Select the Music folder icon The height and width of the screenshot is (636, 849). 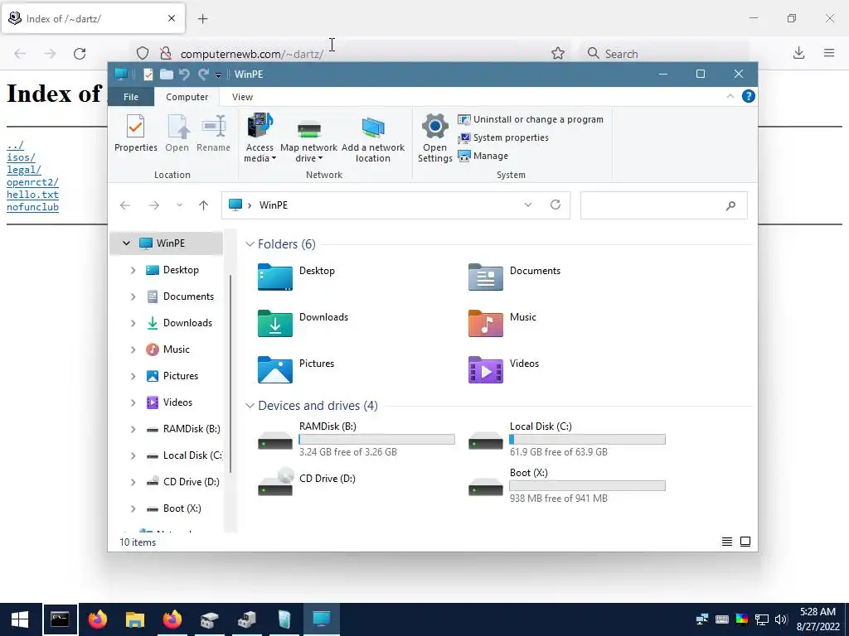[486, 323]
